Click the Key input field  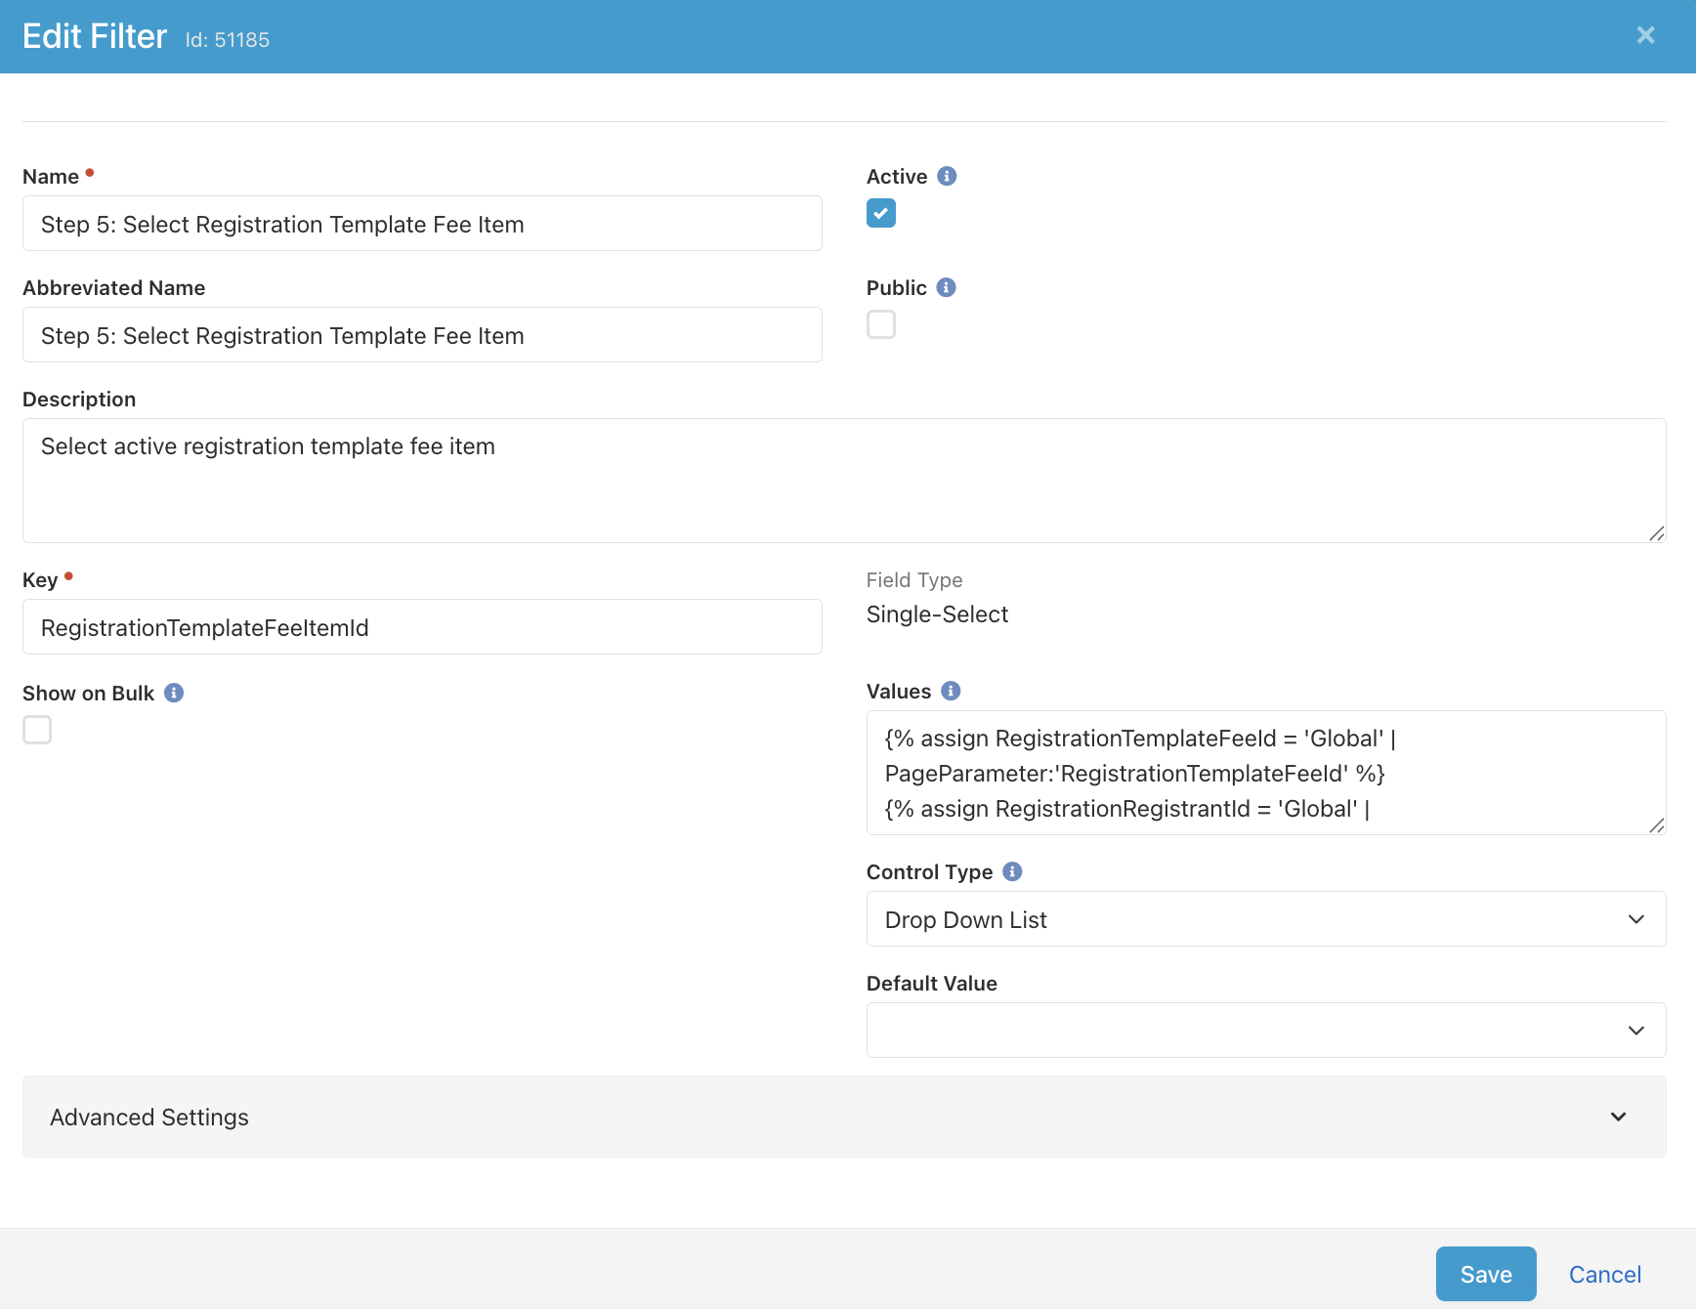422,627
